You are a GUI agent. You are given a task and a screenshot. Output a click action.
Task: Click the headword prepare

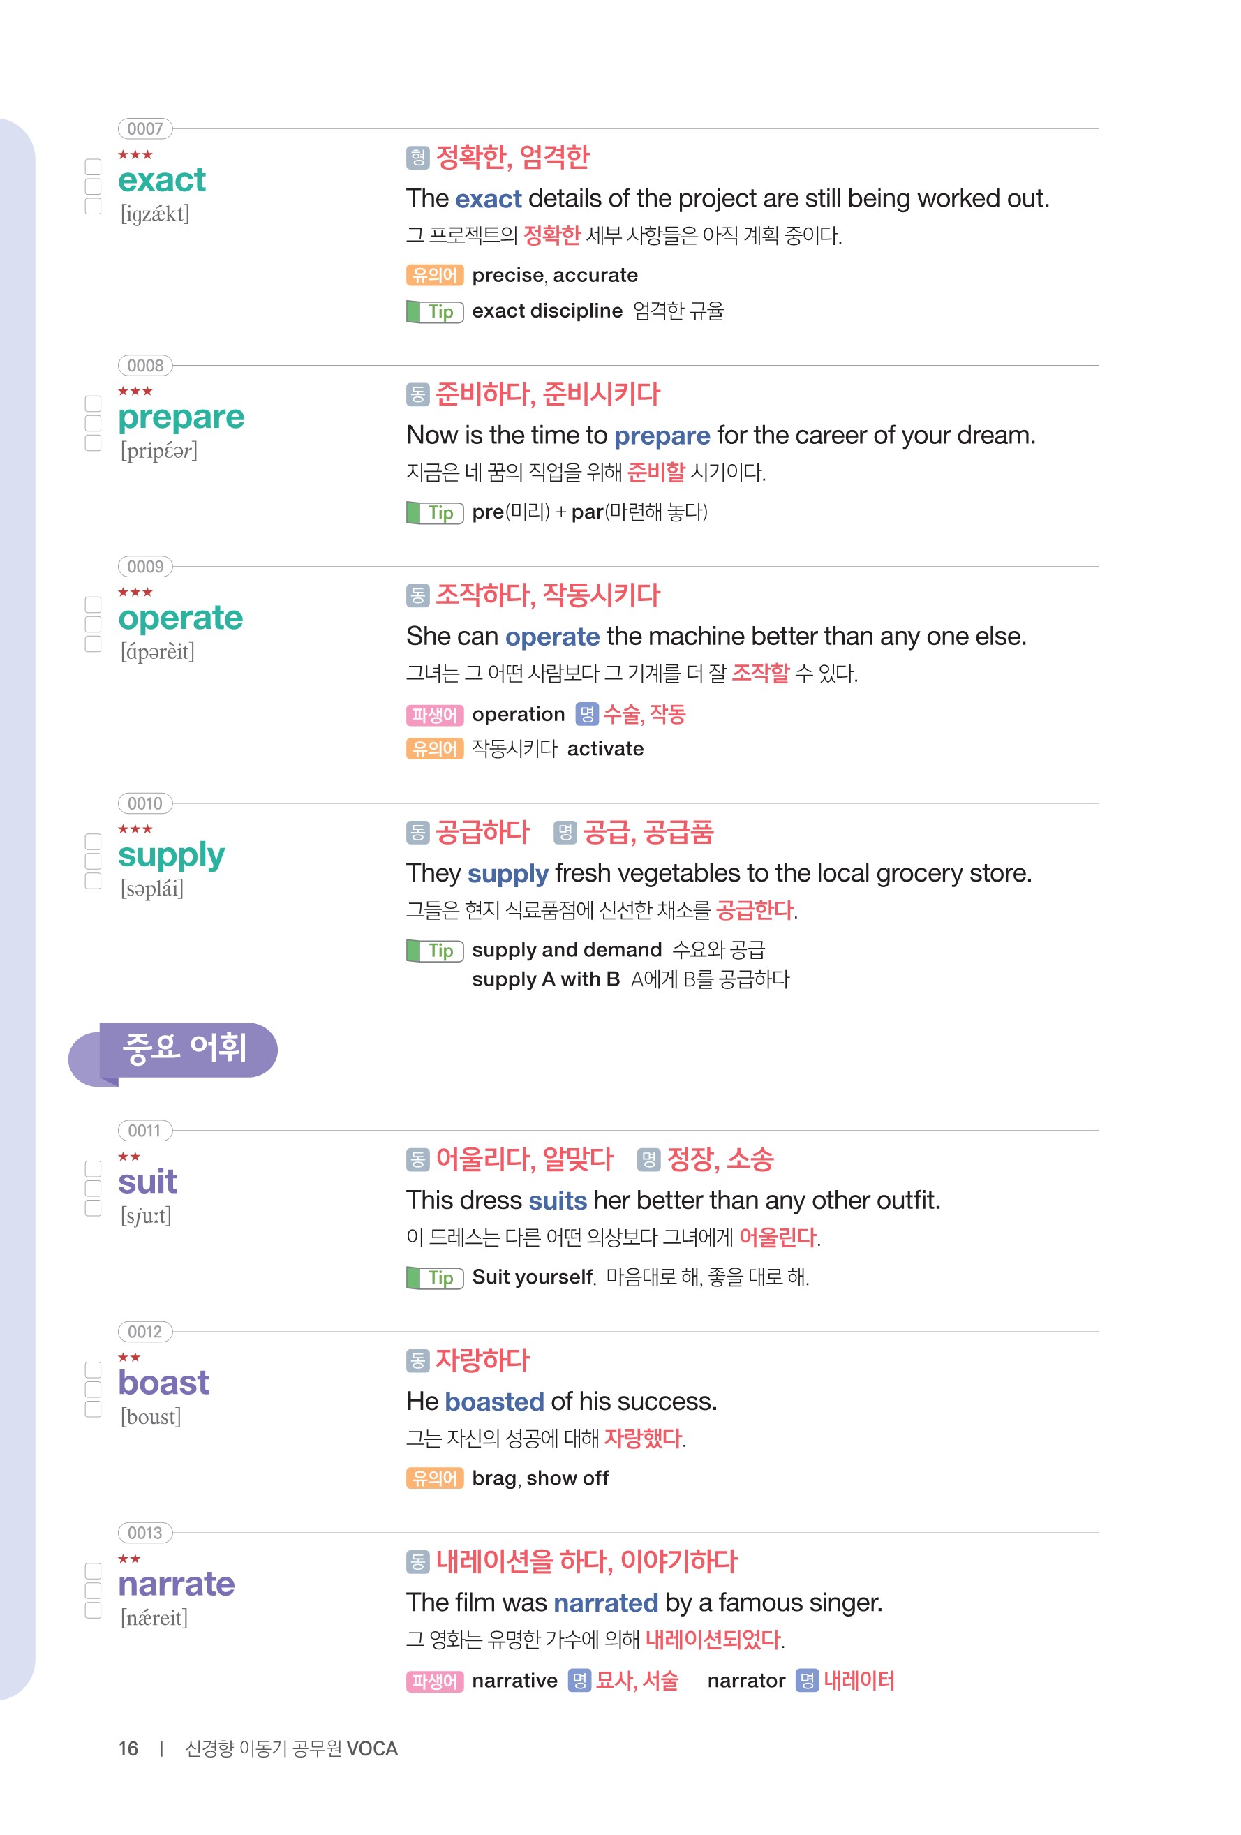tap(181, 417)
